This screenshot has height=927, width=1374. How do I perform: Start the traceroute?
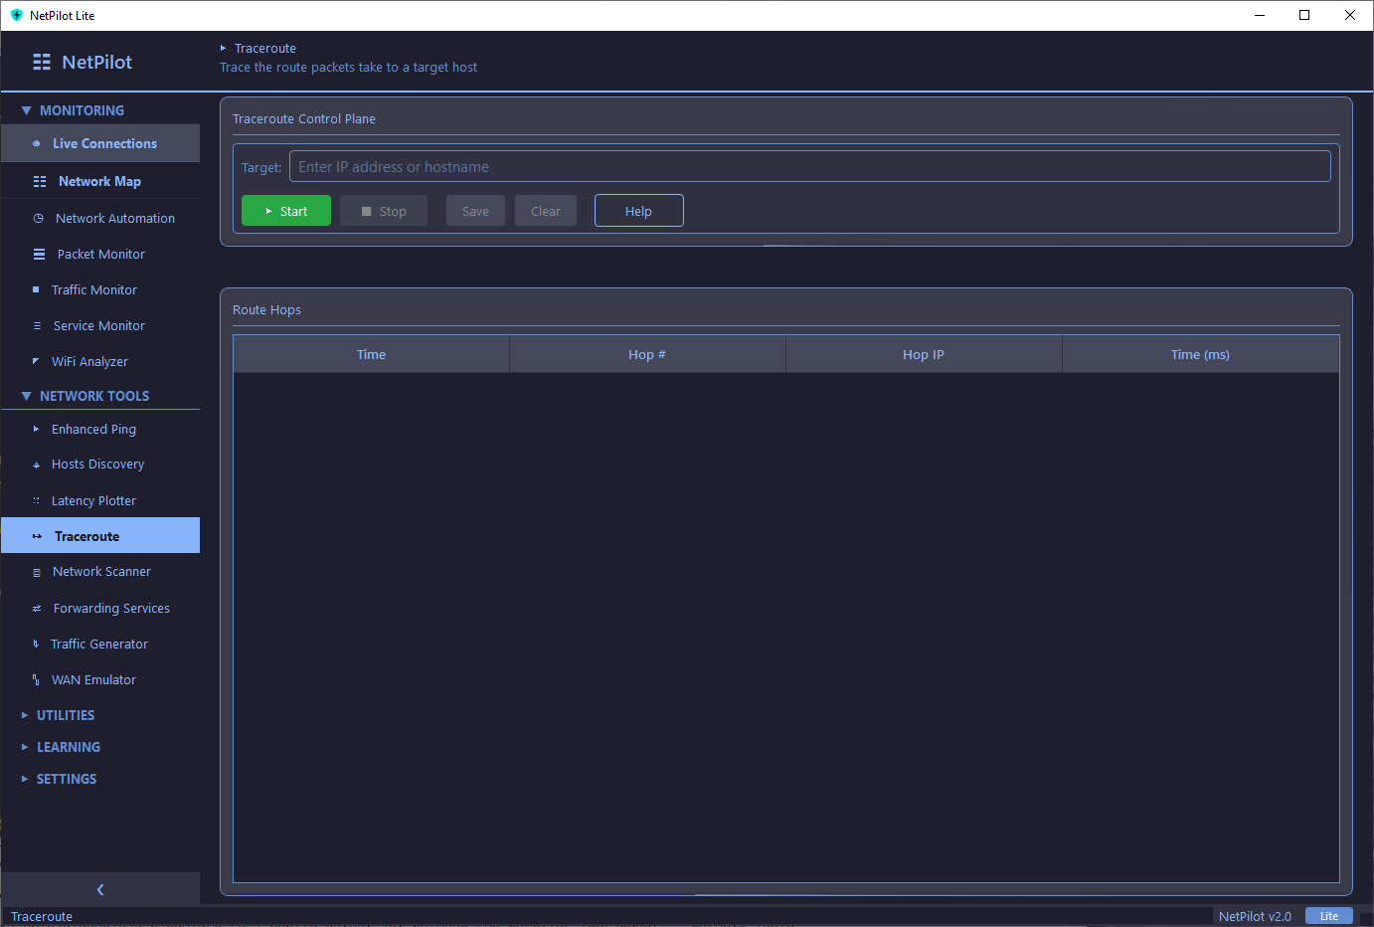point(285,210)
